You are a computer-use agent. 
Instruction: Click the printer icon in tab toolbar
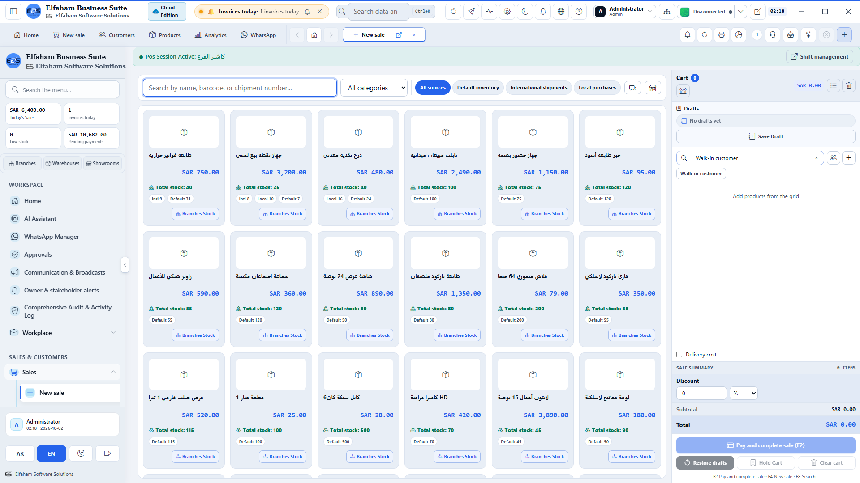(x=722, y=35)
